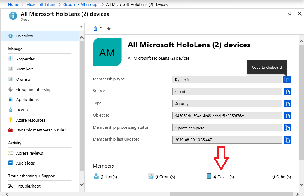Viewport: 304px width, 196px height.
Task: Click the Membership last updated field
Action: [x=227, y=140]
